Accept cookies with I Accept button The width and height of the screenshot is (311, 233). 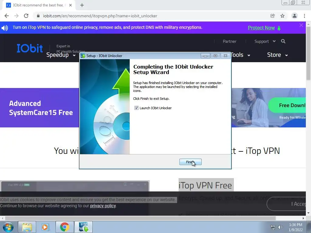click(286, 204)
